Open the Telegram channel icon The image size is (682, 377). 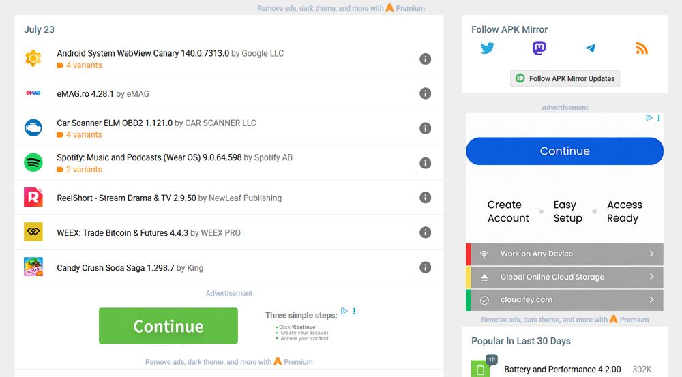[x=590, y=48]
